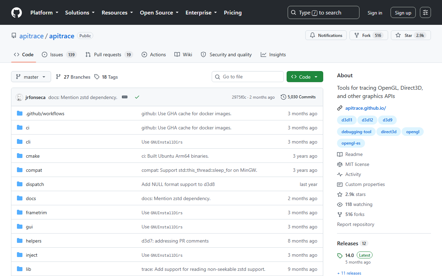This screenshot has height=276, width=442.
Task: Click the opengl-es topic tag
Action: [351, 143]
